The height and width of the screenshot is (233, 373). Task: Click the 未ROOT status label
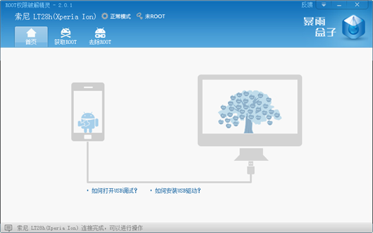point(155,16)
